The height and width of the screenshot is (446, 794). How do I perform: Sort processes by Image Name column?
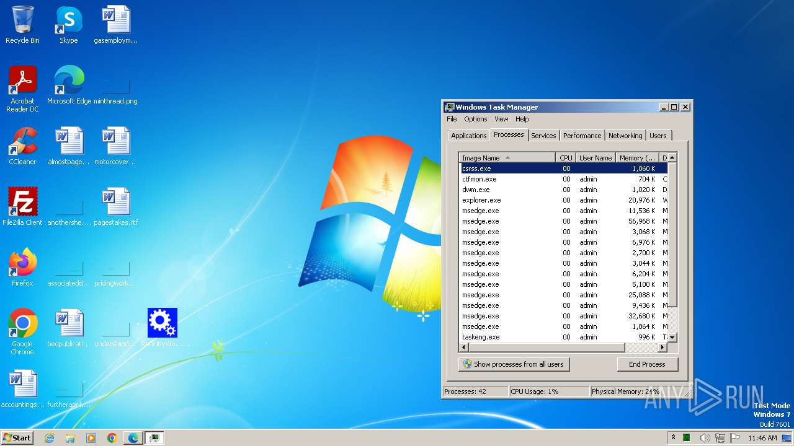507,158
